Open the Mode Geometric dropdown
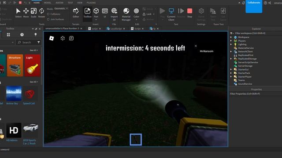 click(61, 9)
